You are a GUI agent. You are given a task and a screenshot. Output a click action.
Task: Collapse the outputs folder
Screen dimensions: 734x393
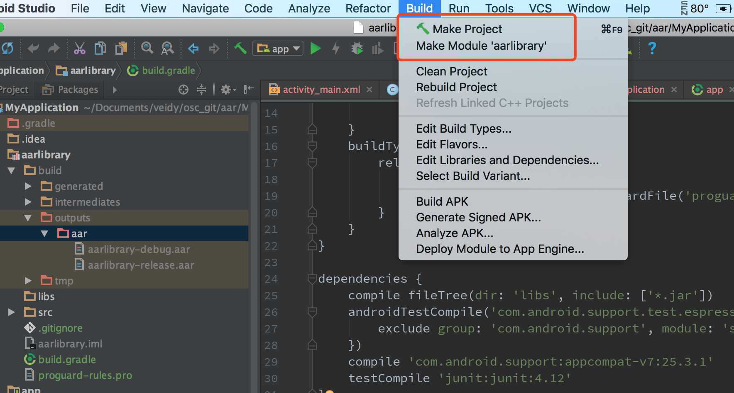tap(28, 218)
